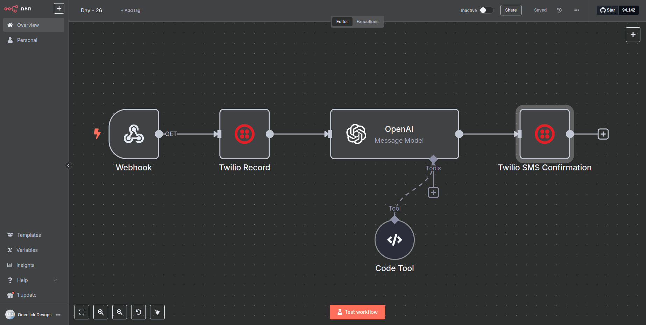The width and height of the screenshot is (646, 325).
Task: Open the workflow options ellipsis menu
Action: coord(577,10)
